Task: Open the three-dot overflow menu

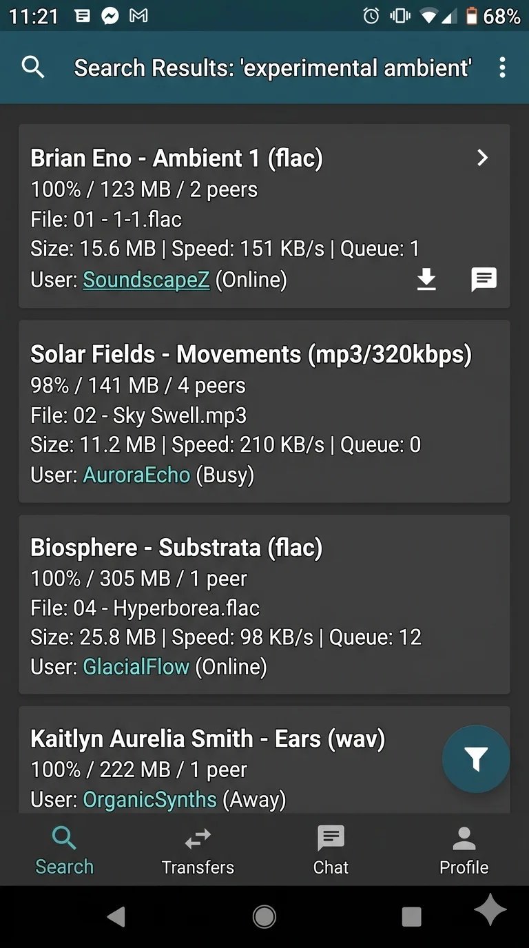Action: (502, 68)
